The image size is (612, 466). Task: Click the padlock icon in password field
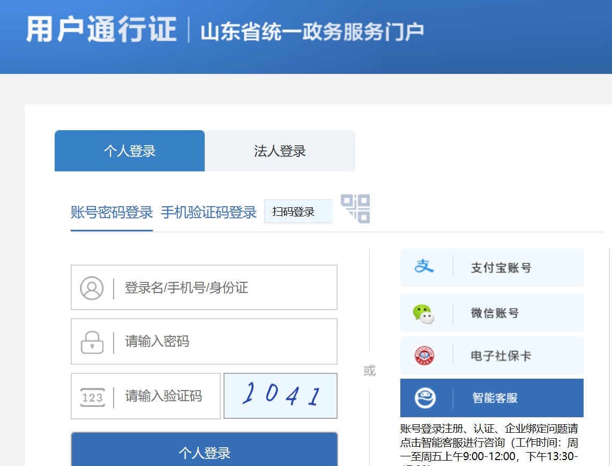click(92, 342)
